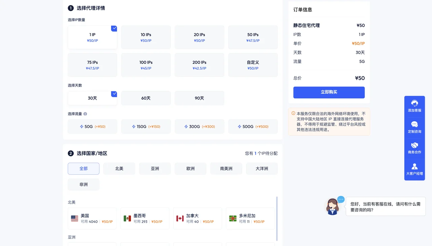
Task: Click the 5G traffic value in order info
Action: click(x=362, y=62)
